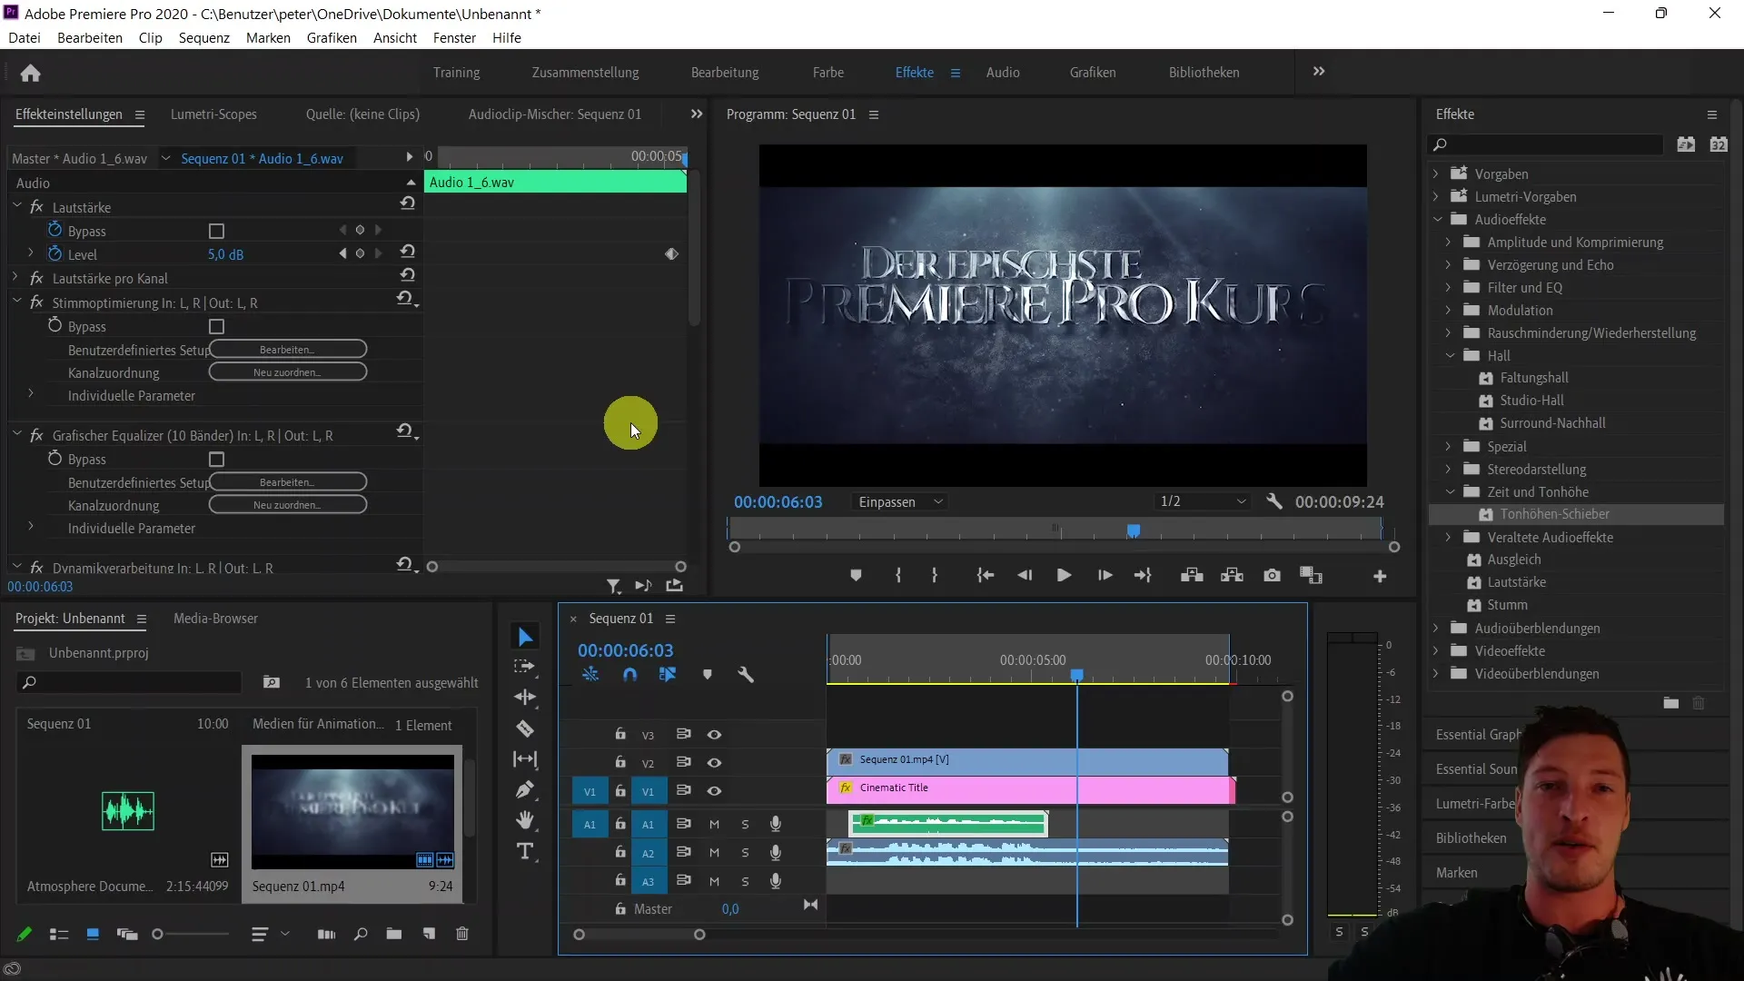The image size is (1744, 981).
Task: Click the Selection tool arrow in timeline
Action: [527, 635]
